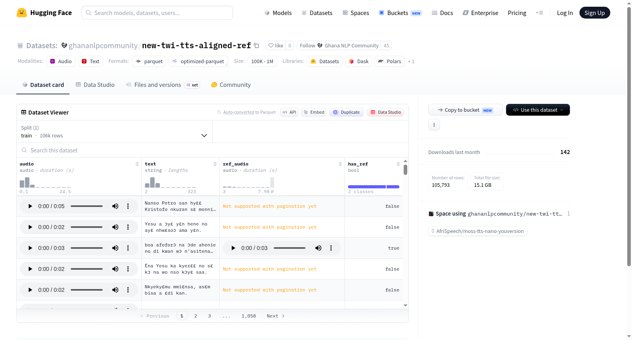Viewport: 632px width, 340px height.
Task: Mute audio in the Ɛna Yesu row
Action: 115,269
